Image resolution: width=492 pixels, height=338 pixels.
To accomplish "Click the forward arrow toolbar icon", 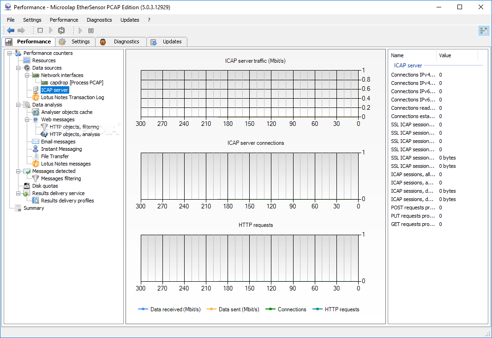I will point(21,30).
